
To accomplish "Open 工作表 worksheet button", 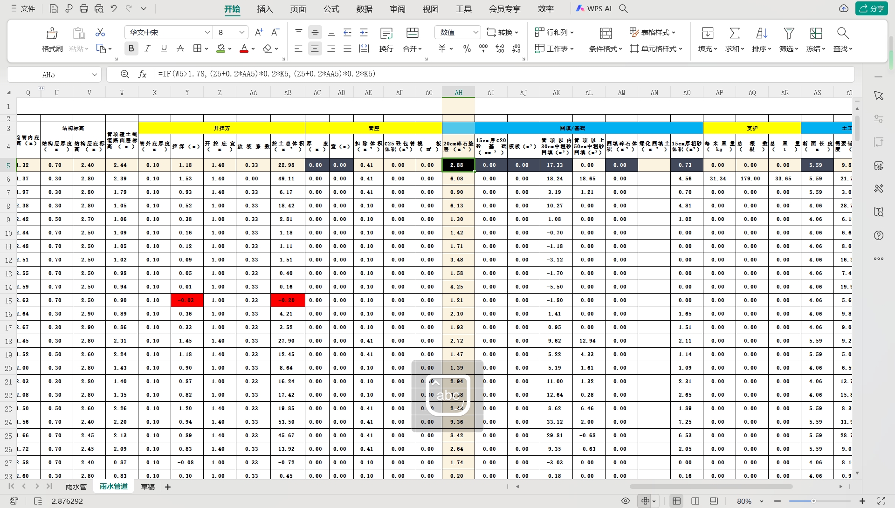I will [x=554, y=48].
